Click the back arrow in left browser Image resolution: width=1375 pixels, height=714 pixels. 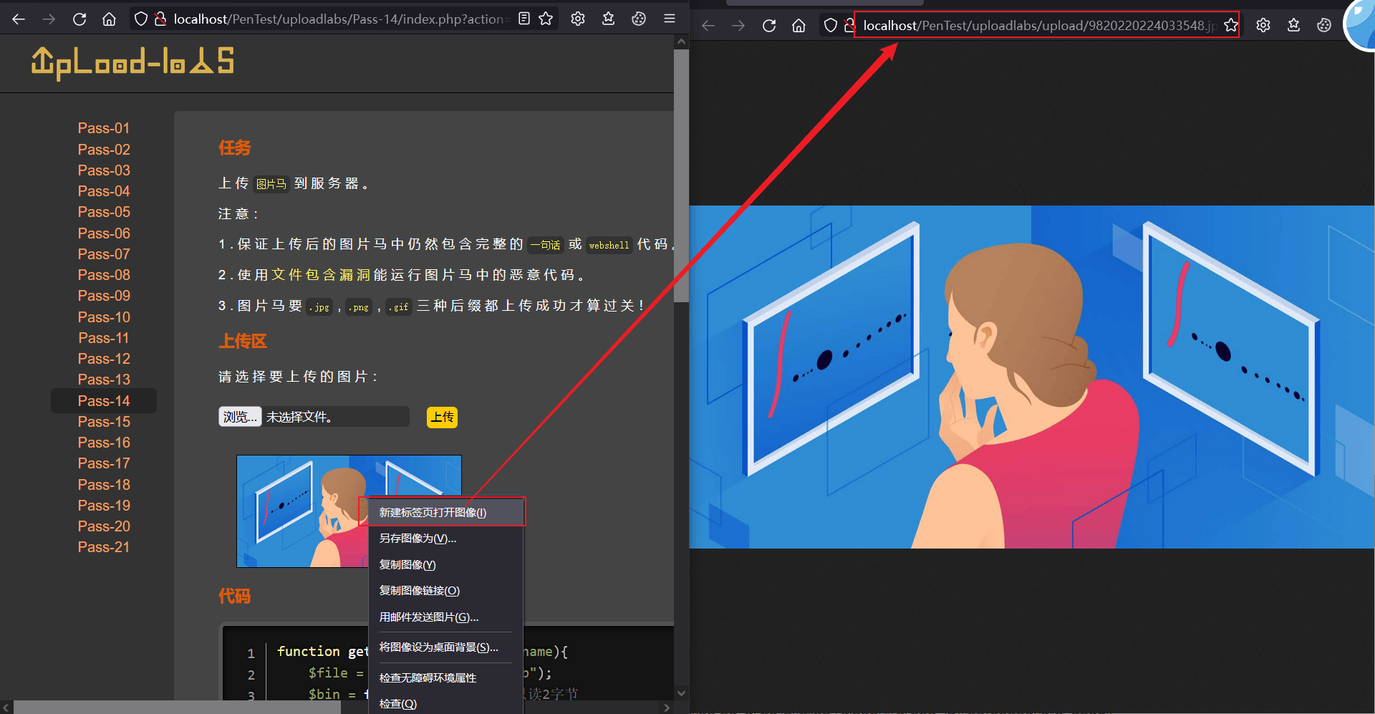19,19
